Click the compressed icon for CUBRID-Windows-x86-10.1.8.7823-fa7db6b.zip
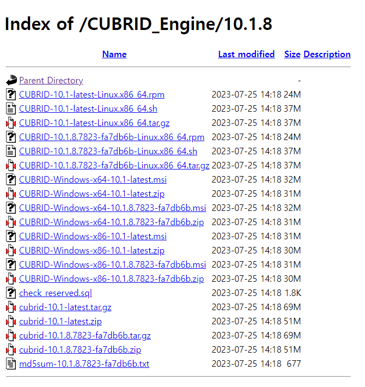The height and width of the screenshot is (387, 365). point(11,279)
